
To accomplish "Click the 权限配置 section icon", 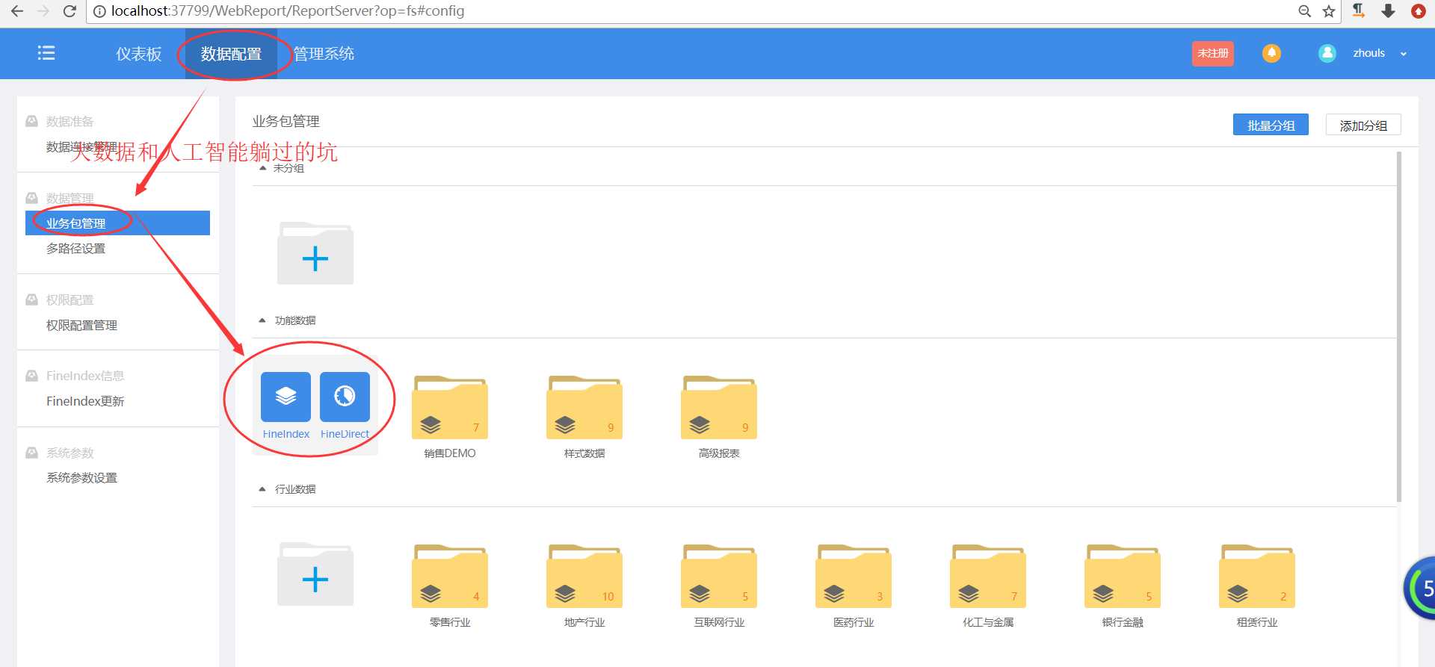I will (x=32, y=300).
